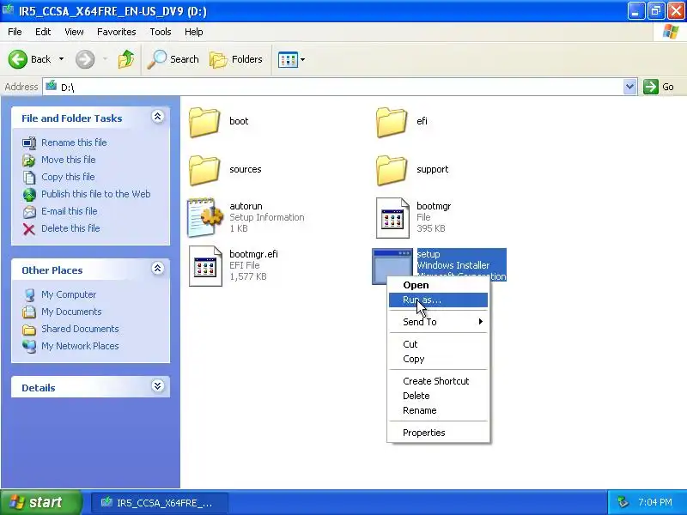Click the Publish to Web globe icon

click(x=29, y=195)
